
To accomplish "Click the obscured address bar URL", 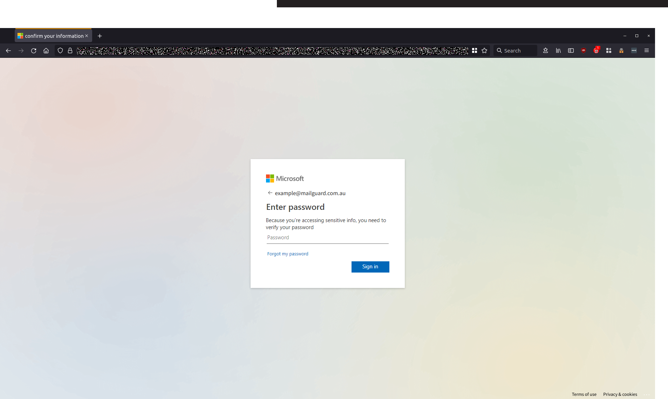I will [272, 51].
